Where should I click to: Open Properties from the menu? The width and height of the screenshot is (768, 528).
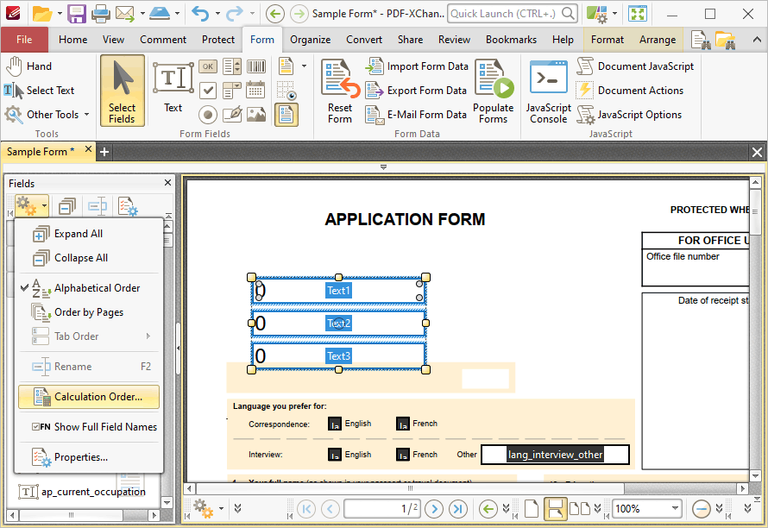click(x=89, y=457)
